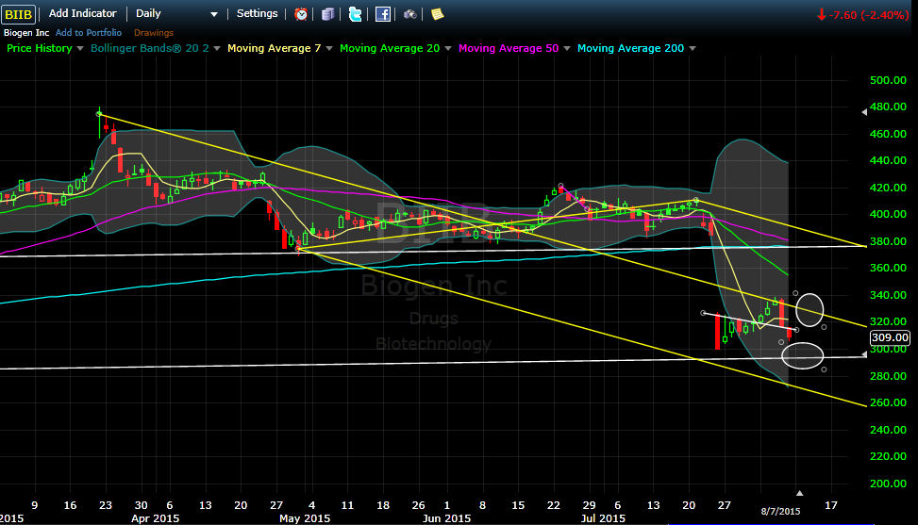Screen dimensions: 918x525
Task: Open the Add Indicator menu
Action: pyautogui.click(x=83, y=14)
